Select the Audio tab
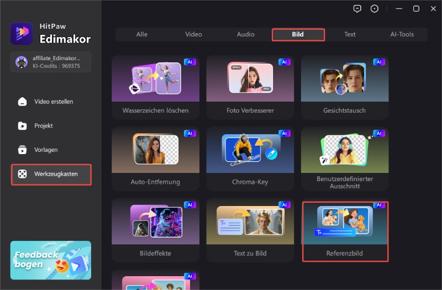Screen dimensions: 442x290 click(246, 34)
